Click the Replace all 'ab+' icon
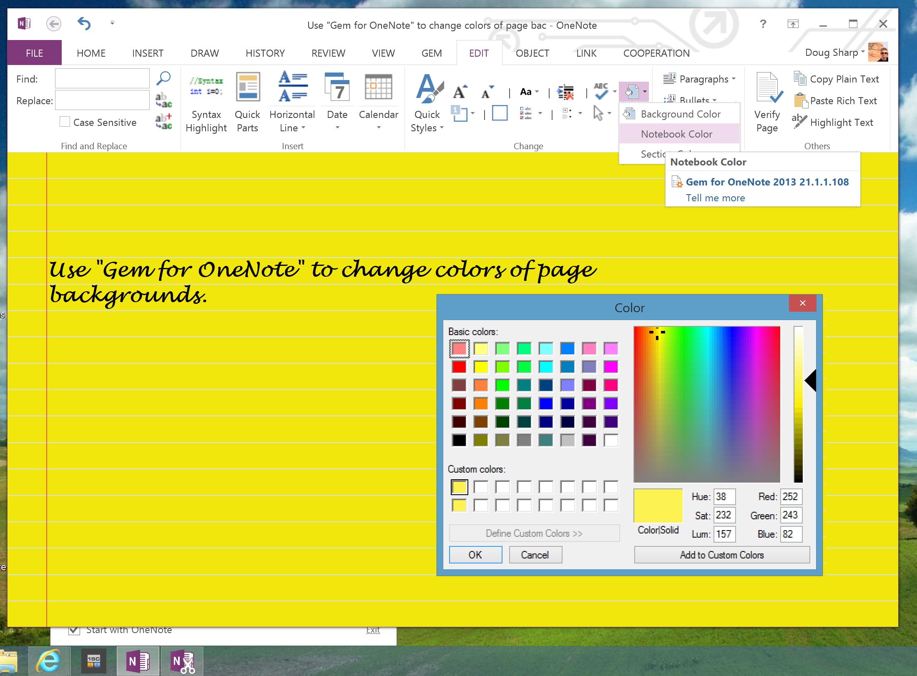 click(163, 121)
